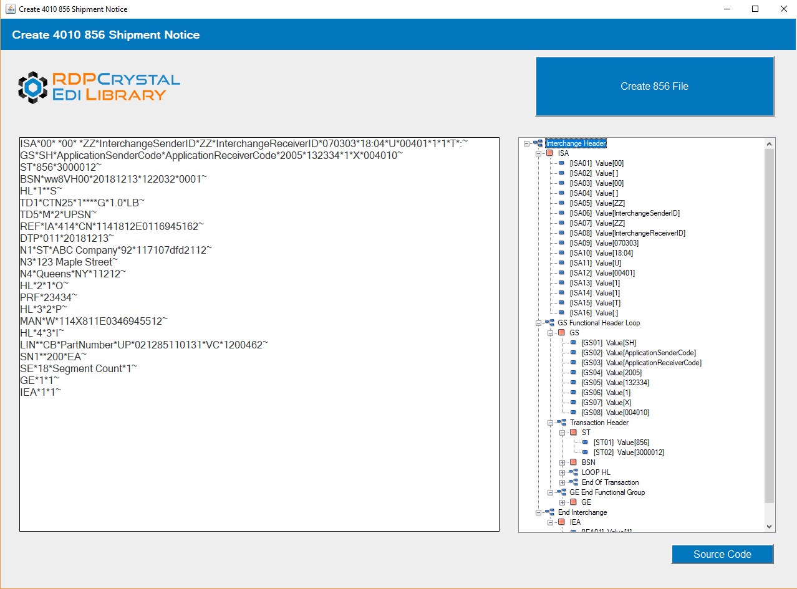Expand the GE segment node
Image resolution: width=797 pixels, height=589 pixels.
[563, 502]
